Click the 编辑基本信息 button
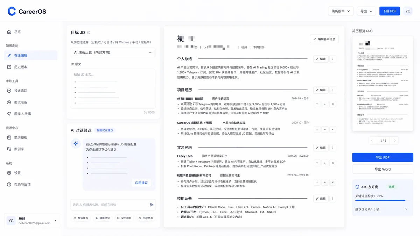The image size is (420, 236). (x=324, y=39)
